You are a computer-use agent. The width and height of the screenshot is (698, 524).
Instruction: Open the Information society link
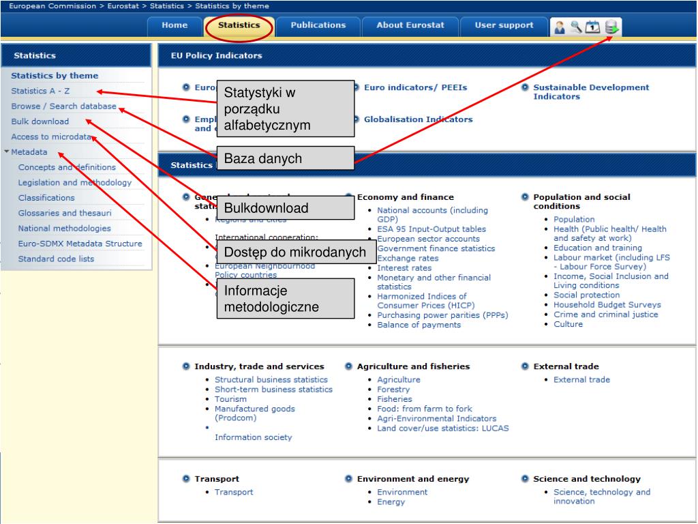tap(254, 437)
